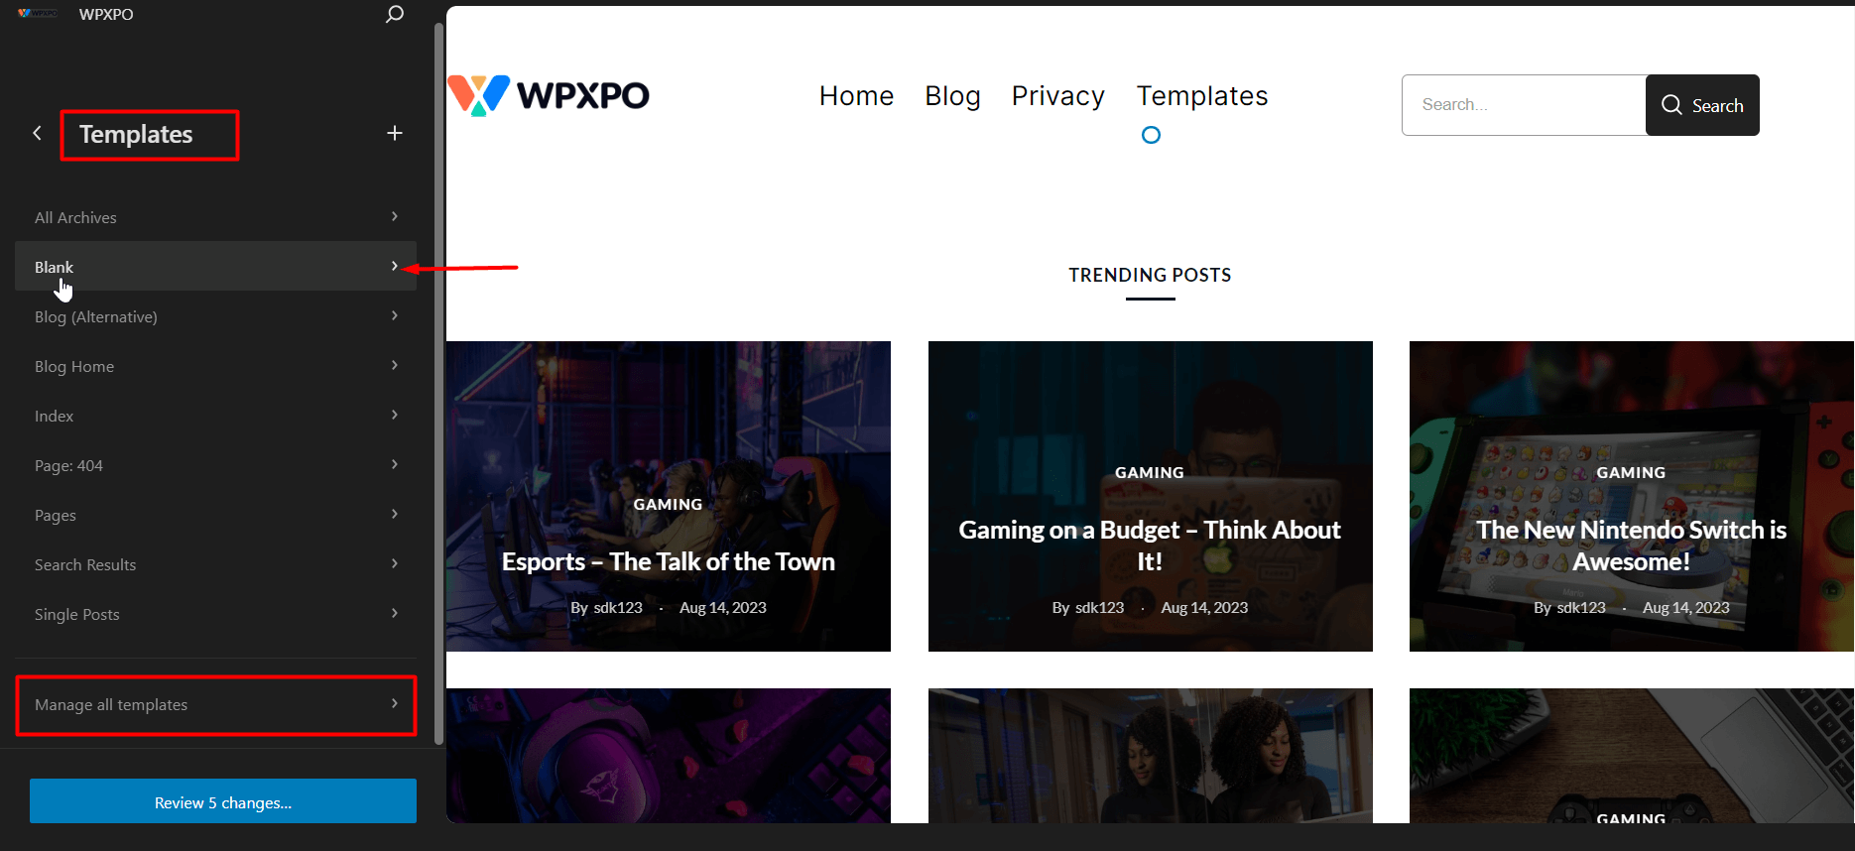Expand the Blog (Alternative) chevron
The image size is (1855, 851).
395,315
